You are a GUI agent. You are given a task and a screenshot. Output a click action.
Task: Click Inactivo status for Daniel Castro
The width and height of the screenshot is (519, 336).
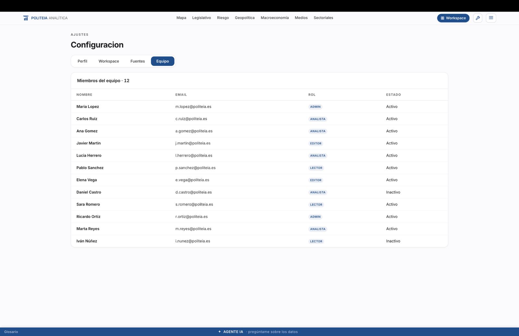[x=393, y=192]
